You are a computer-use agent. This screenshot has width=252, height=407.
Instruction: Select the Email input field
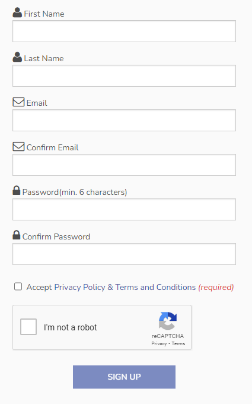124,121
